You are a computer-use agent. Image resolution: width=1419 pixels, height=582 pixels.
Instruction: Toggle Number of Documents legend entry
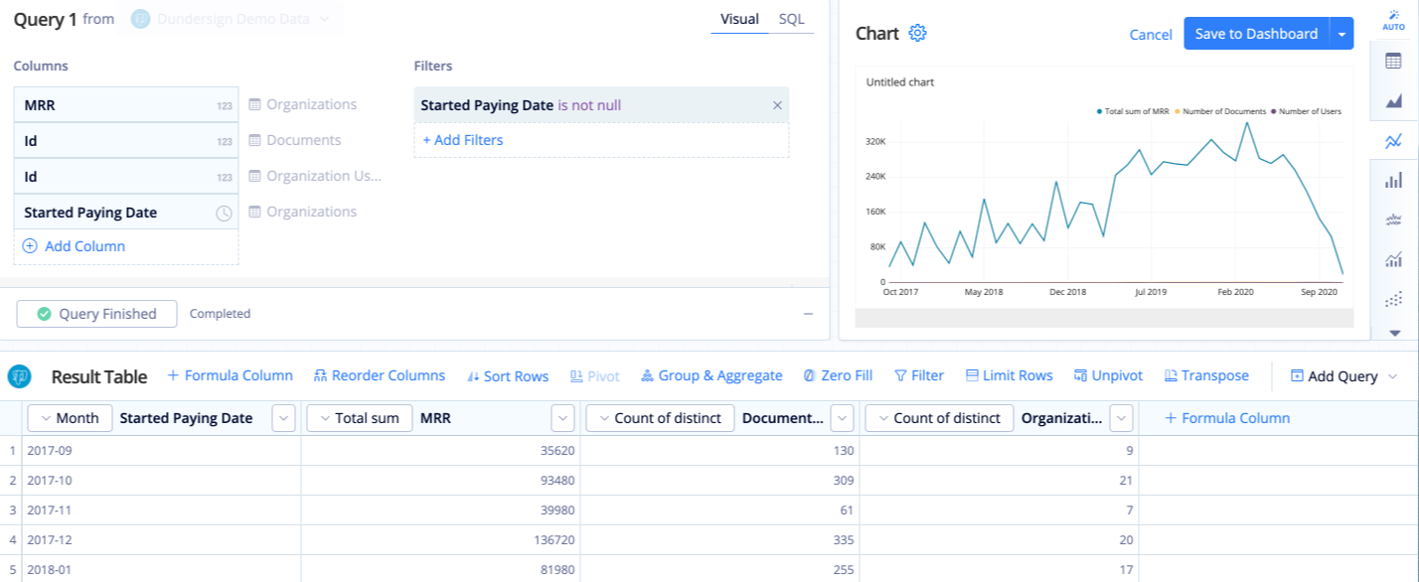(1220, 111)
